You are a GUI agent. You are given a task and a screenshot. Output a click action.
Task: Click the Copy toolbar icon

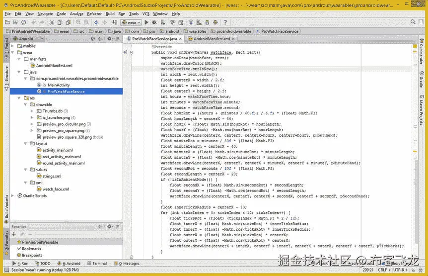pos(60,22)
